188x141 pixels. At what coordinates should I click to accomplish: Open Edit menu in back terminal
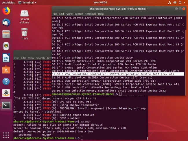[23, 58]
